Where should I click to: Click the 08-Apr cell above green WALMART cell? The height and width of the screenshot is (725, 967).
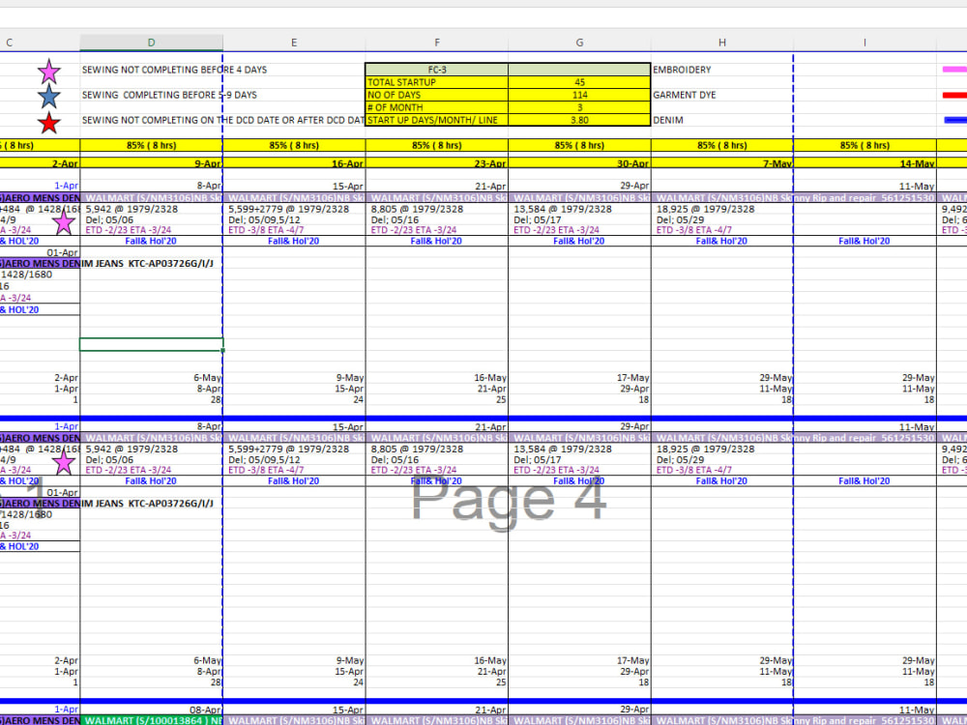coord(151,710)
